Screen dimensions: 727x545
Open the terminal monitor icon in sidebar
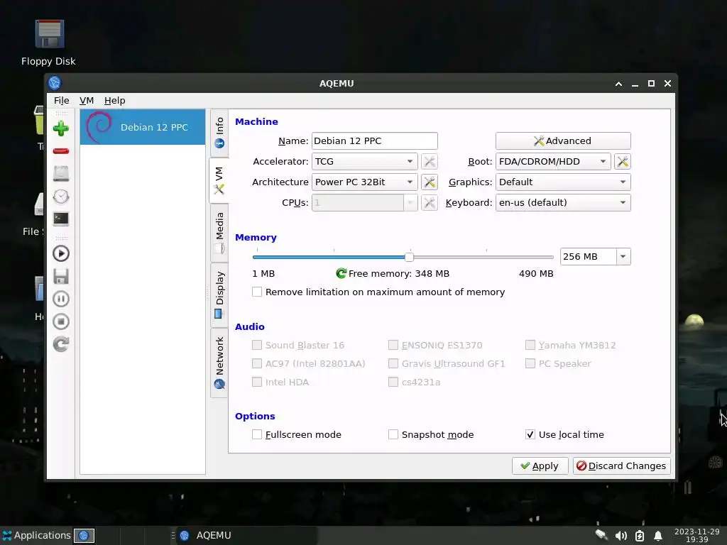click(x=61, y=219)
